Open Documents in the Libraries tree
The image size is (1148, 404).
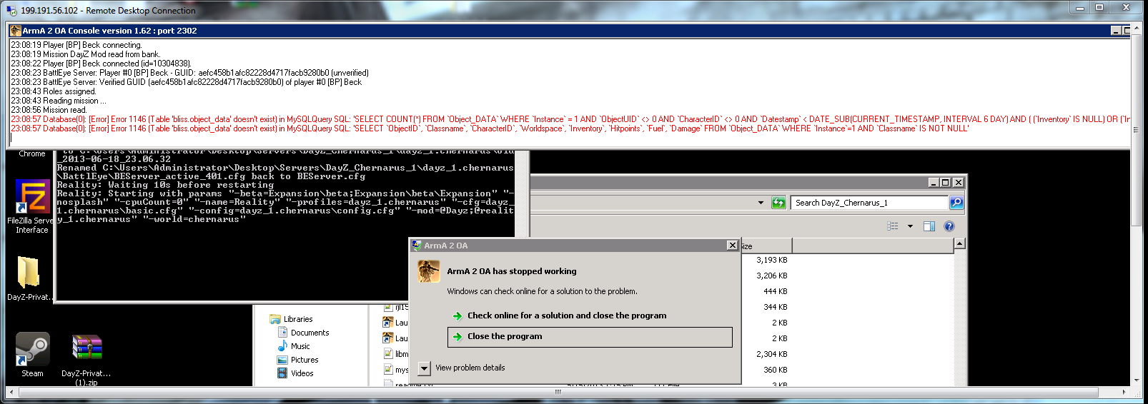point(310,333)
